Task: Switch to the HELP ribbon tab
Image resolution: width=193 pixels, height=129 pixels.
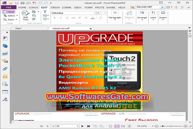Action: [122, 8]
